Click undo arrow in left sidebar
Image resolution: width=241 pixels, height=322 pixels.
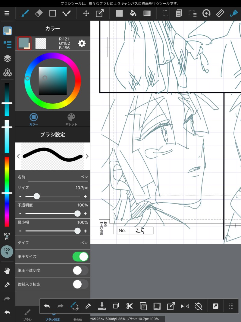7,313
